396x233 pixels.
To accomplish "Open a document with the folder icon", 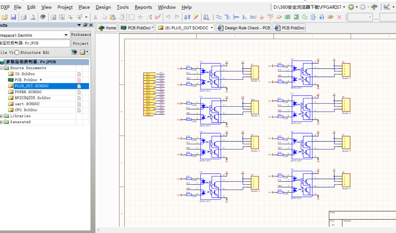I will point(4,17).
